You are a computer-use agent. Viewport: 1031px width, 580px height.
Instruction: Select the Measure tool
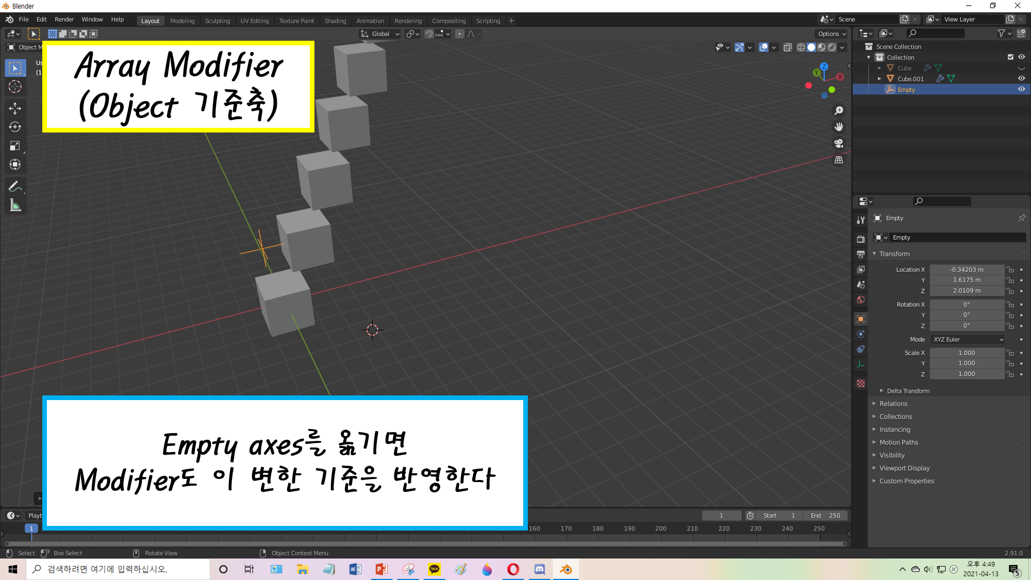(15, 206)
